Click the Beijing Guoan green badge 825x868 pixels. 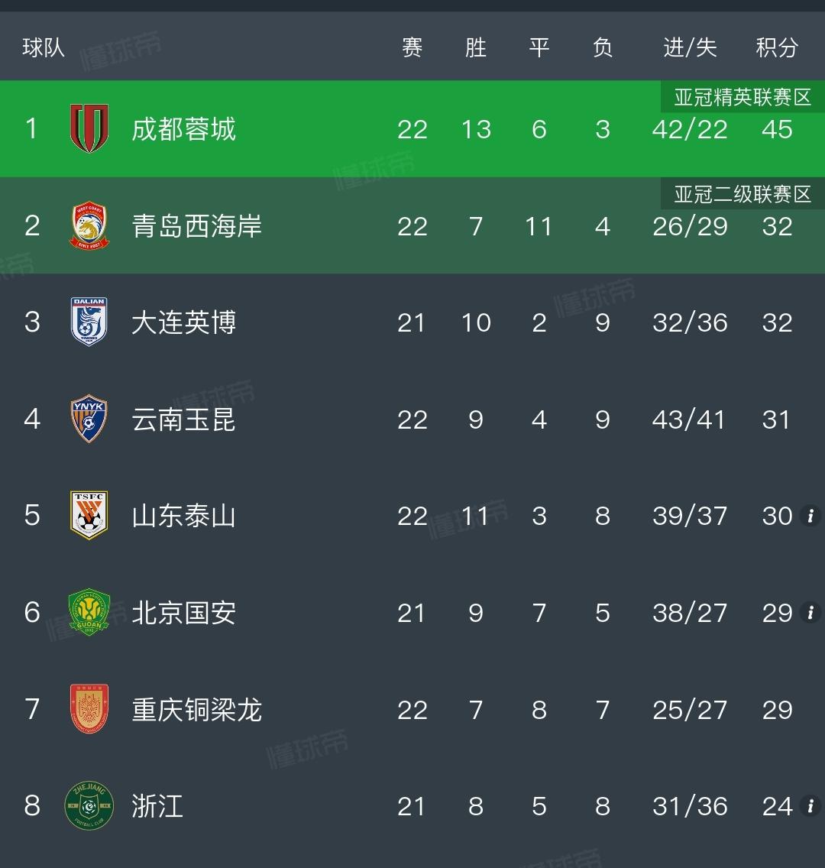(89, 612)
